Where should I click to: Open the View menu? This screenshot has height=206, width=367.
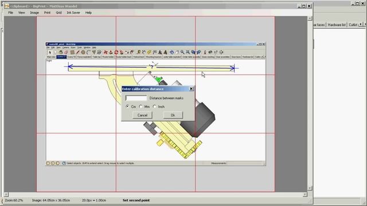[22, 13]
